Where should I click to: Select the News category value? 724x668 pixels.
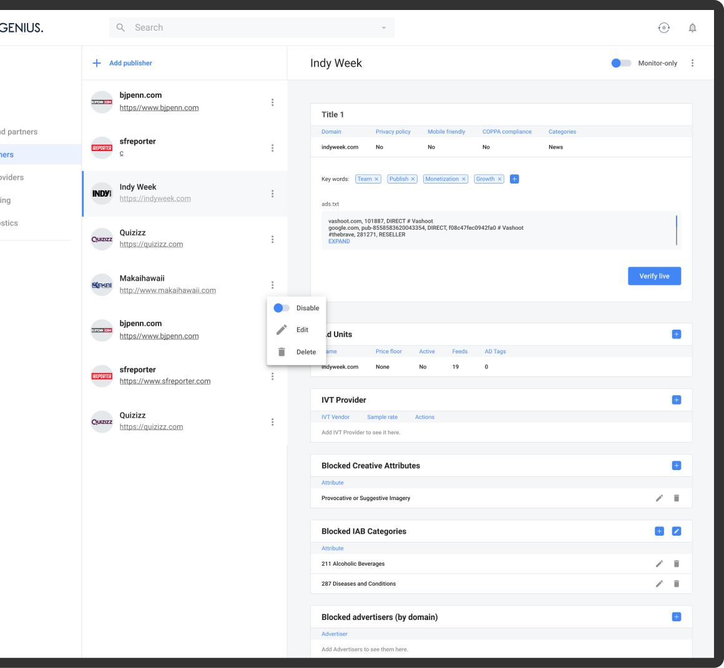click(x=555, y=147)
